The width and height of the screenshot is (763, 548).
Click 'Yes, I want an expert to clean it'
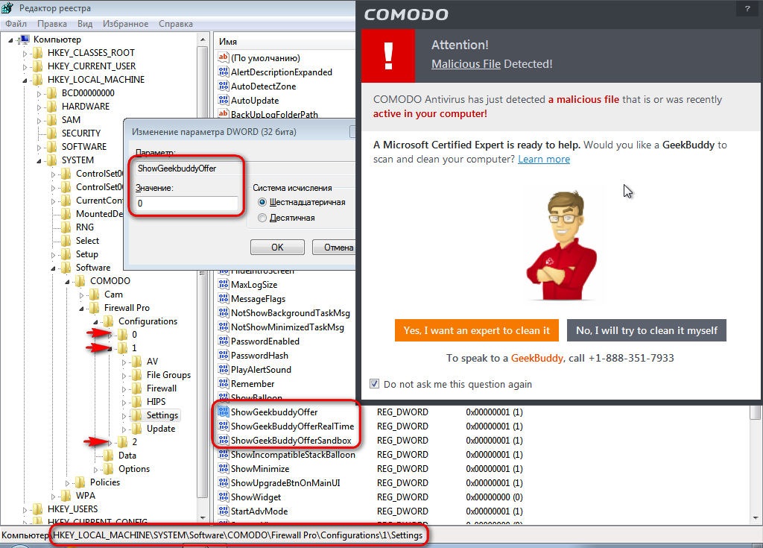pyautogui.click(x=476, y=330)
